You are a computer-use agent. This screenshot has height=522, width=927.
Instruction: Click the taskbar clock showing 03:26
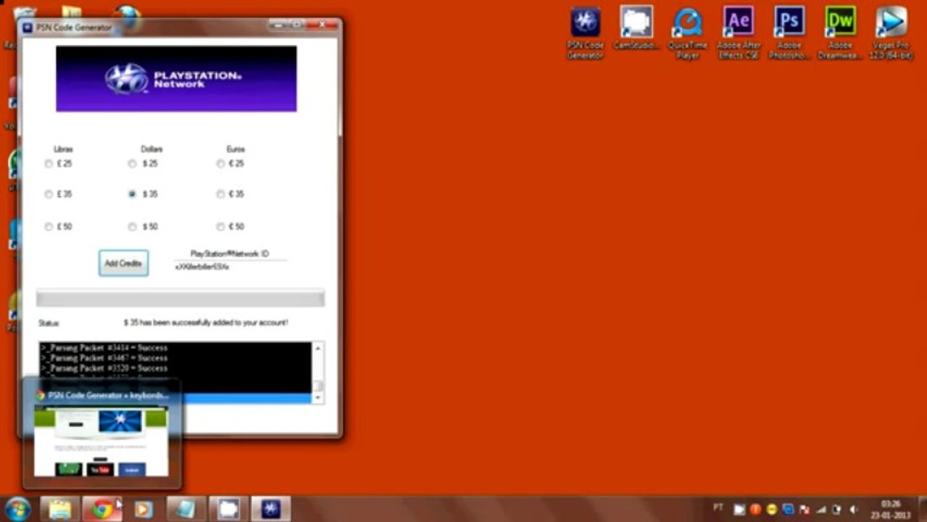(891, 510)
